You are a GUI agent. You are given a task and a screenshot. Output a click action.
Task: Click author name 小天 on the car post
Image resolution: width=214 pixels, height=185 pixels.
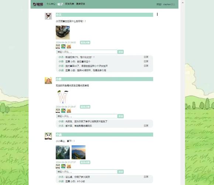tap(59, 15)
